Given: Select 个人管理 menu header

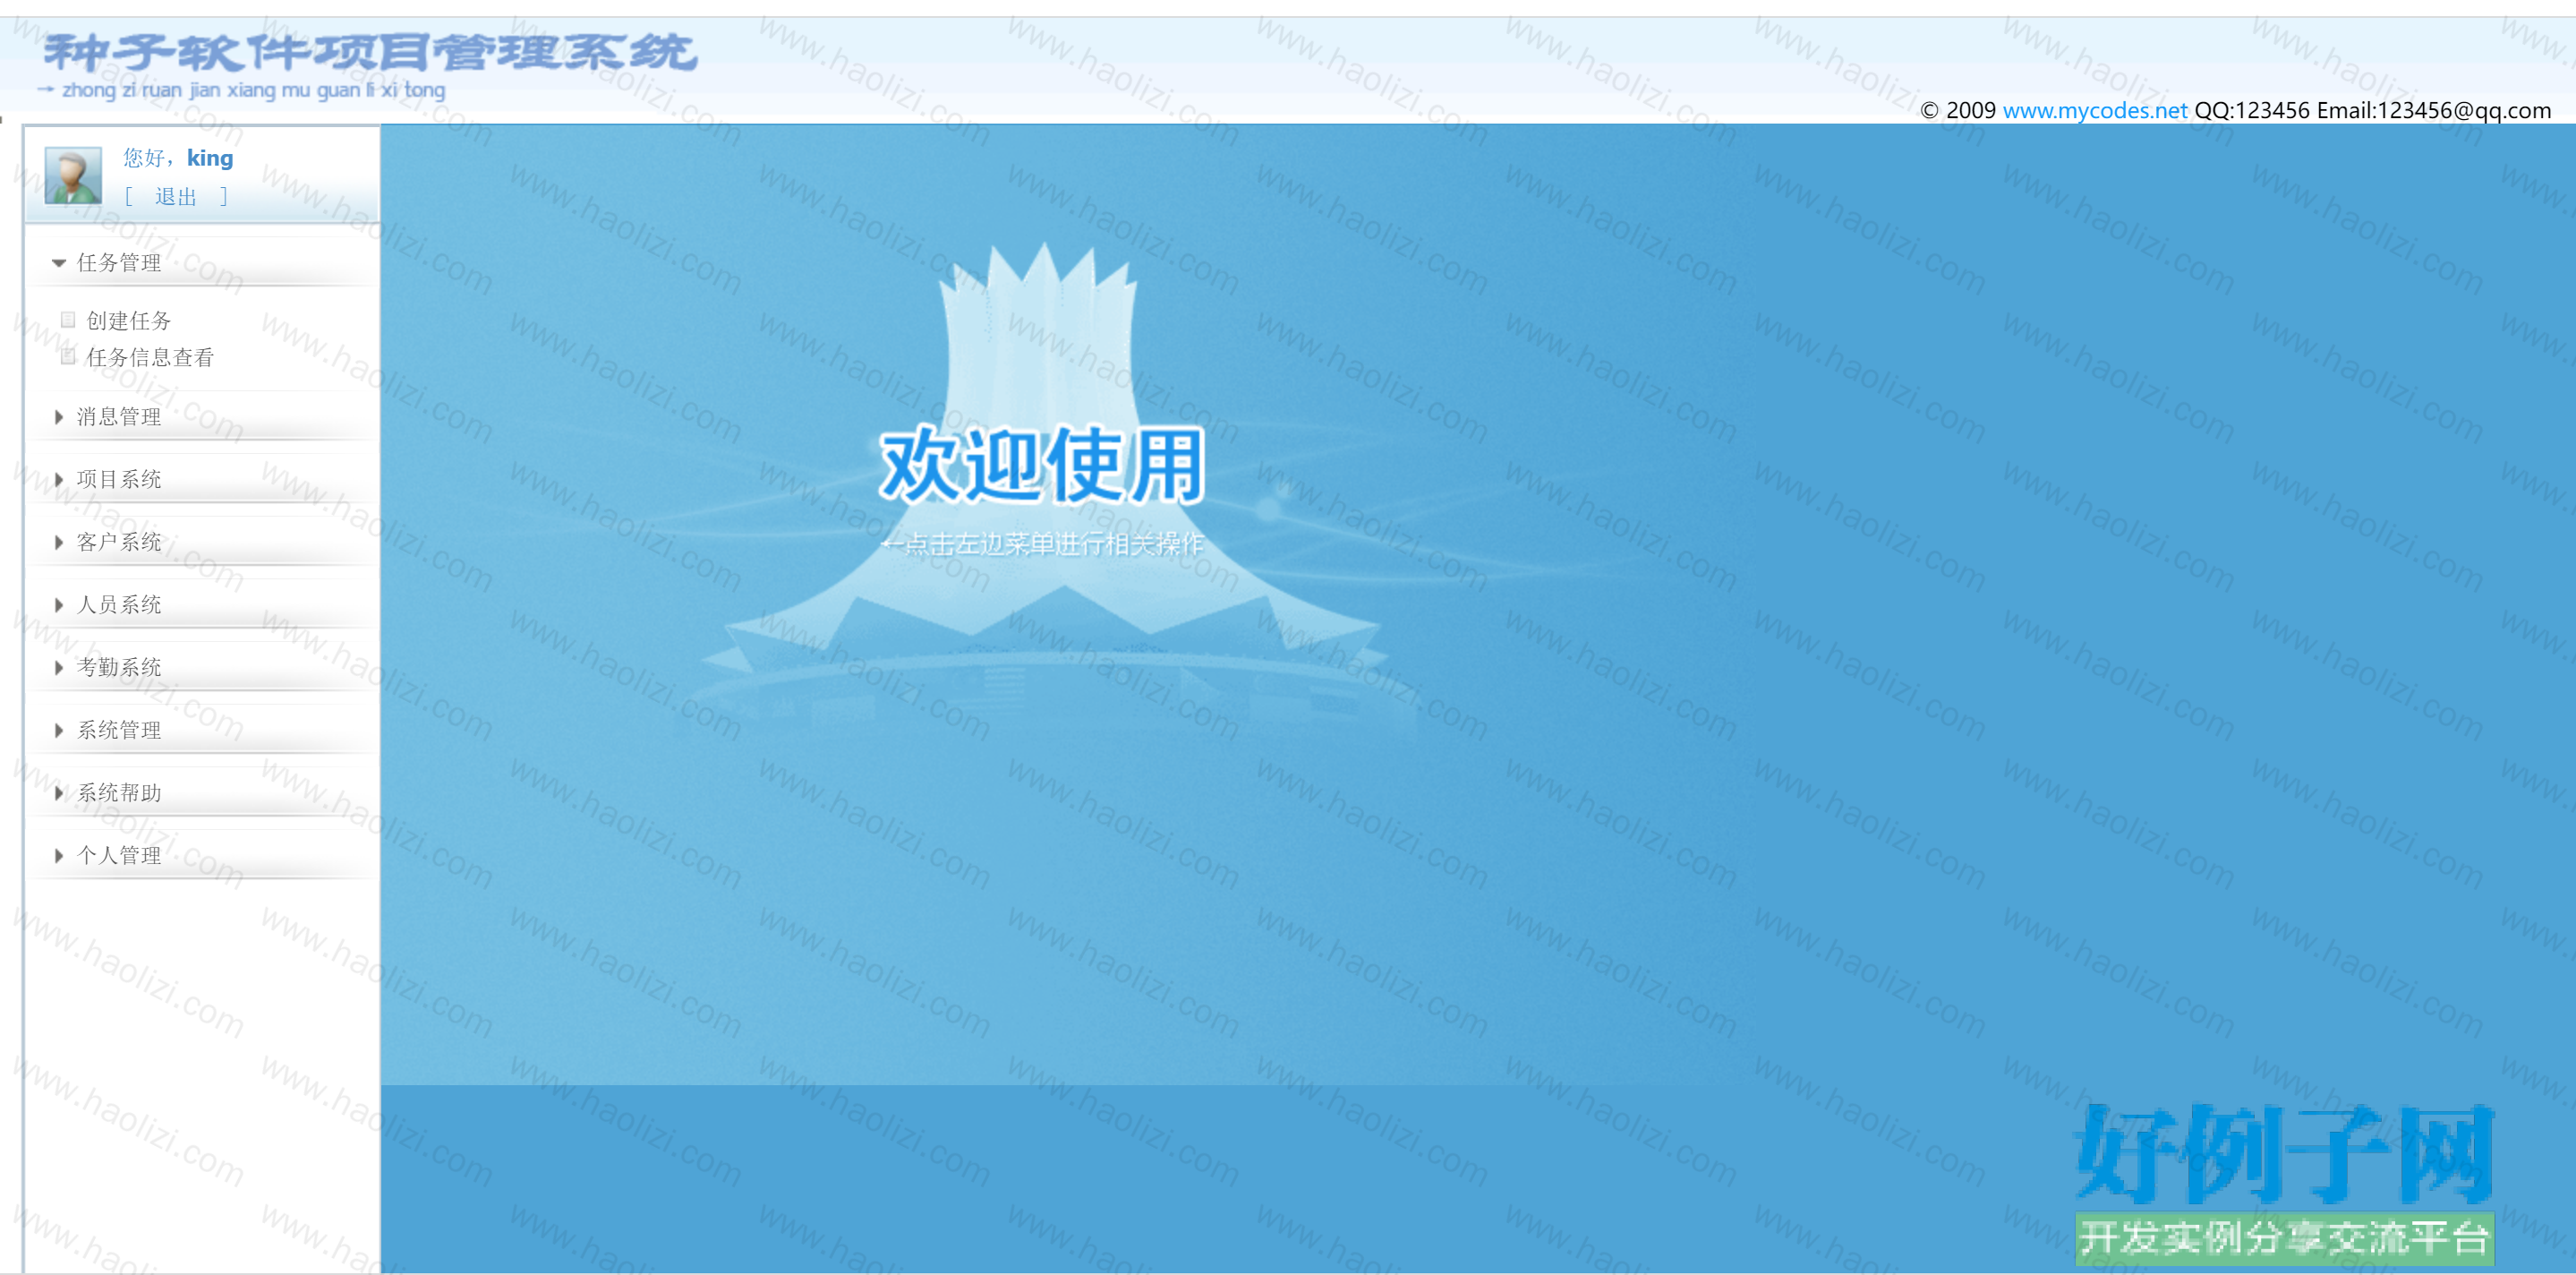Looking at the screenshot, I should pyautogui.click(x=119, y=856).
